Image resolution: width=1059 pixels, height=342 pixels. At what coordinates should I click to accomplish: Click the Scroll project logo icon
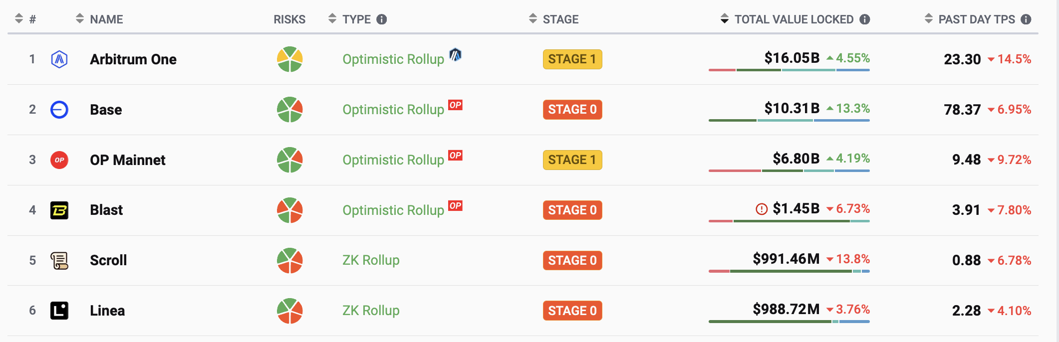click(x=59, y=260)
